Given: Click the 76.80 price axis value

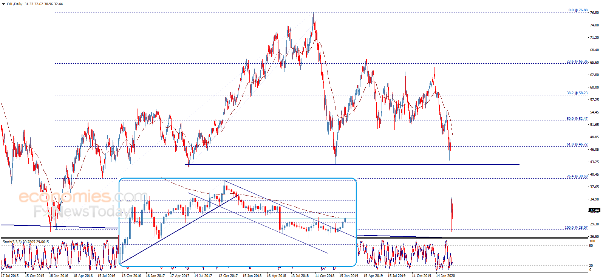Looking at the screenshot, I should pyautogui.click(x=594, y=13).
